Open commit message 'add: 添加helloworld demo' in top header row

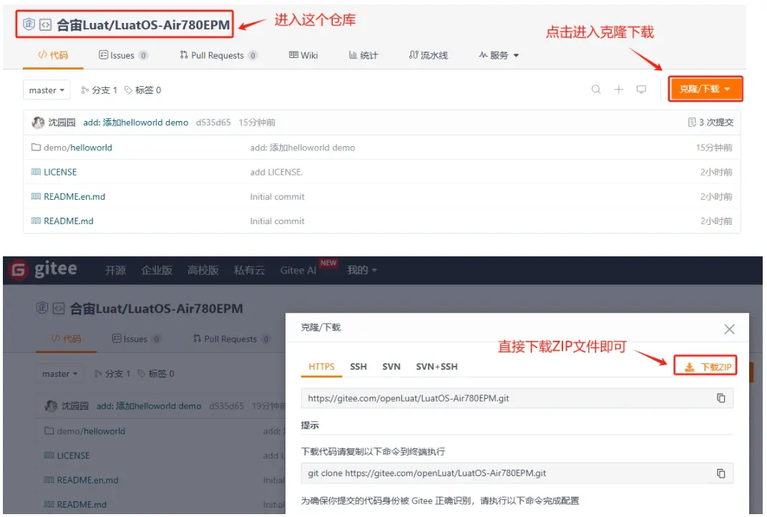(x=135, y=122)
